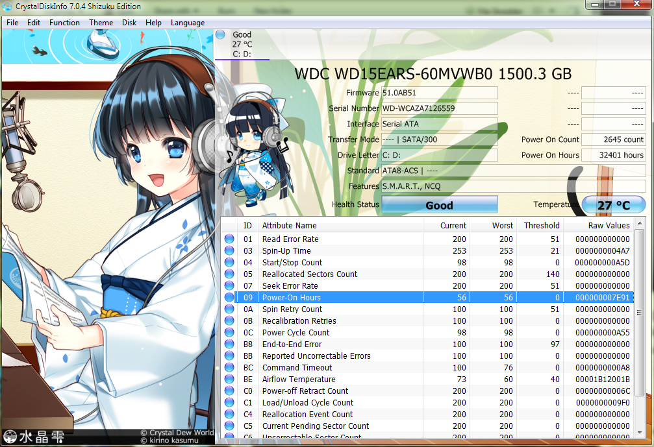654x447 pixels.
Task: Open the File menu
Action: [12, 23]
